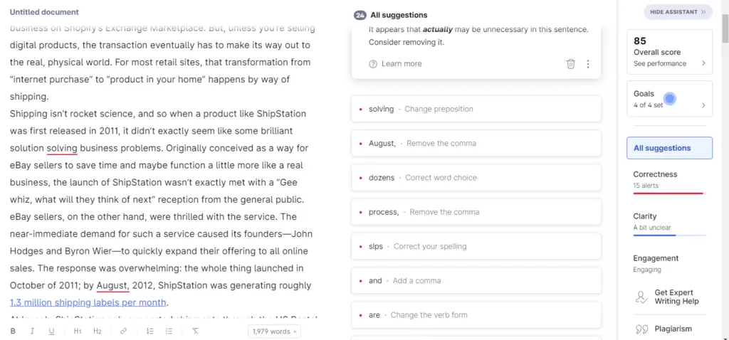
Task: Toggle bold formatting in the toolbar
Action: point(13,331)
